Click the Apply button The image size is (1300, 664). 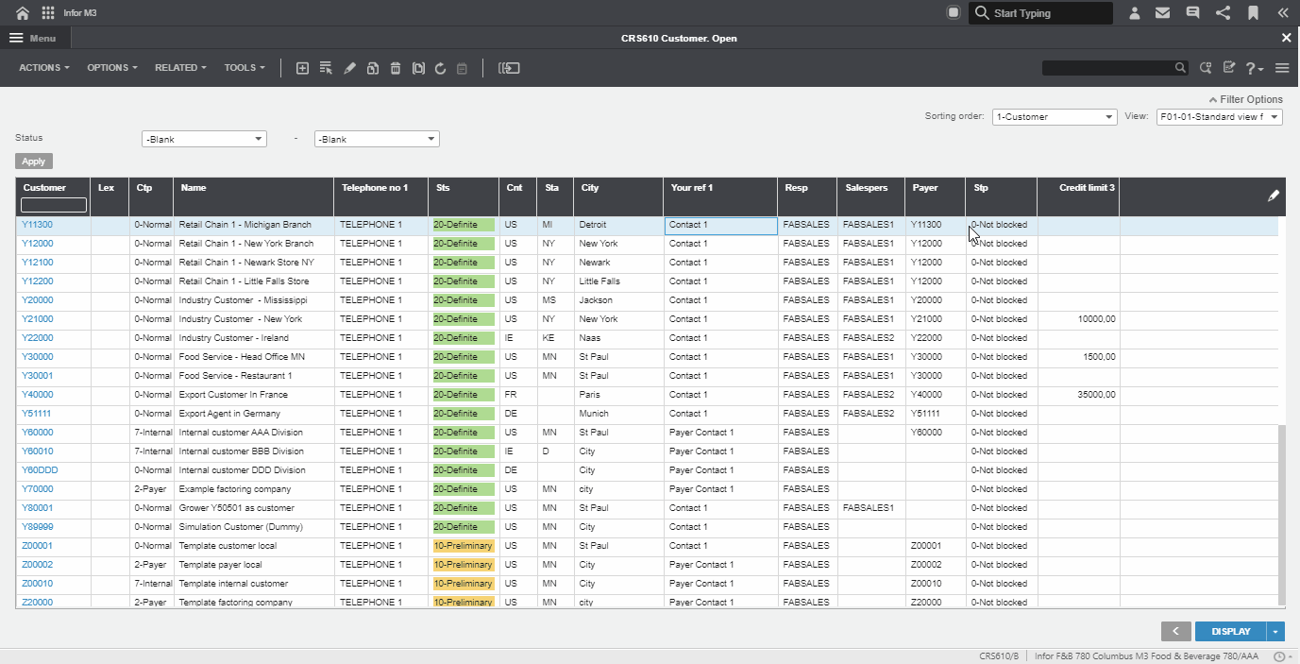pos(34,162)
